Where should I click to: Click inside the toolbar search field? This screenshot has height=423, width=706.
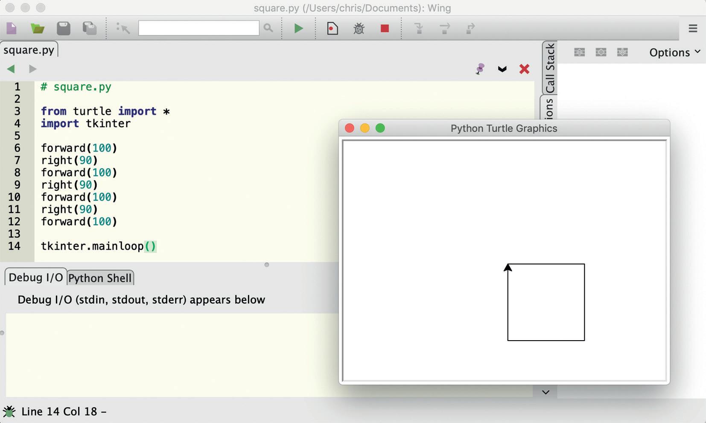(198, 28)
